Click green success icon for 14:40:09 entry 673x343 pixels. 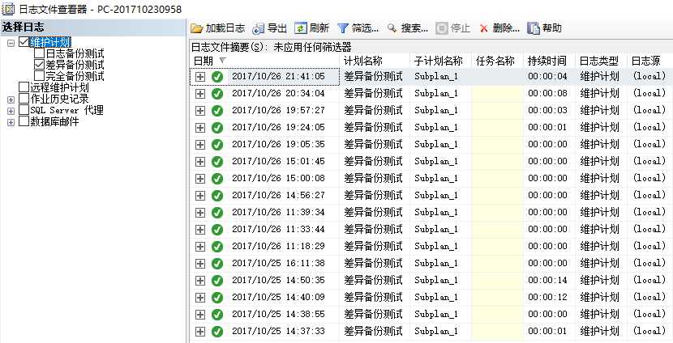(x=217, y=297)
